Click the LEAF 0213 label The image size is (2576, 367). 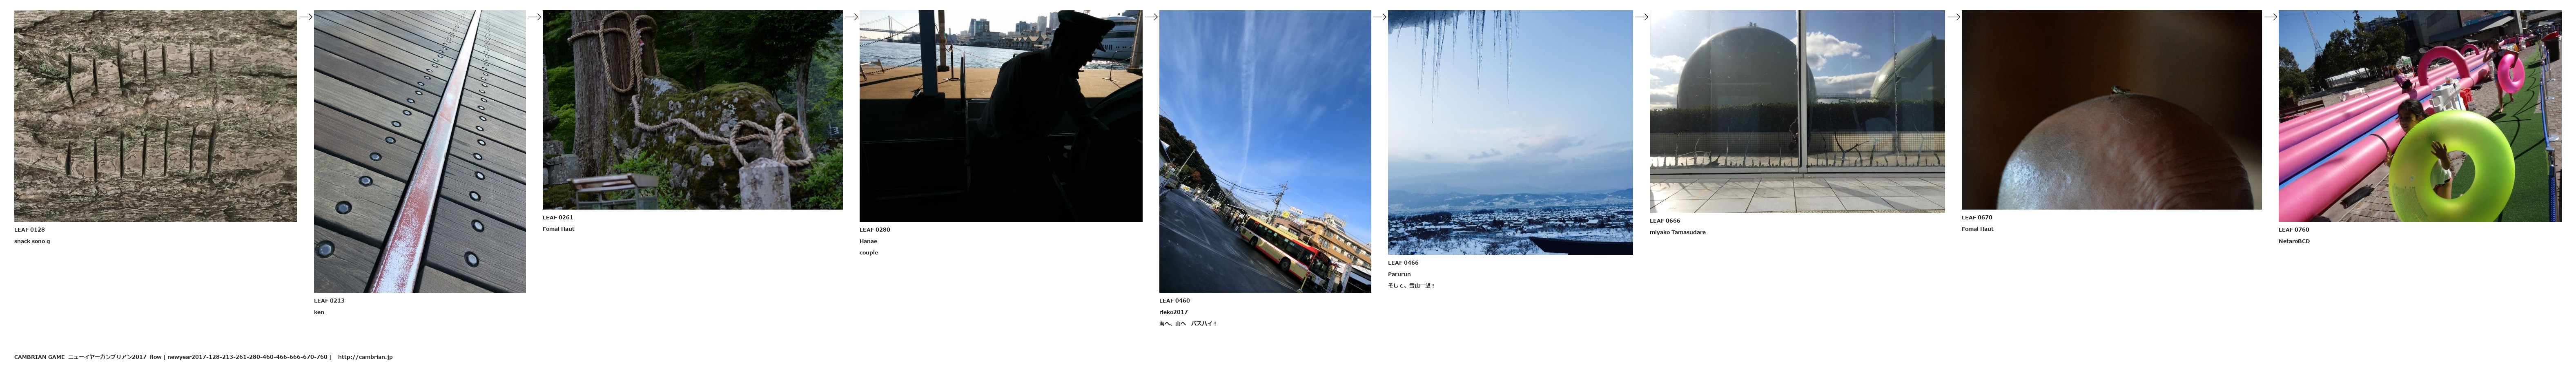(x=329, y=300)
